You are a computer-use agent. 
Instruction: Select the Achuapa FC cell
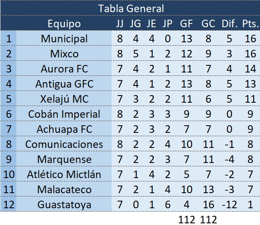pyautogui.click(x=64, y=129)
